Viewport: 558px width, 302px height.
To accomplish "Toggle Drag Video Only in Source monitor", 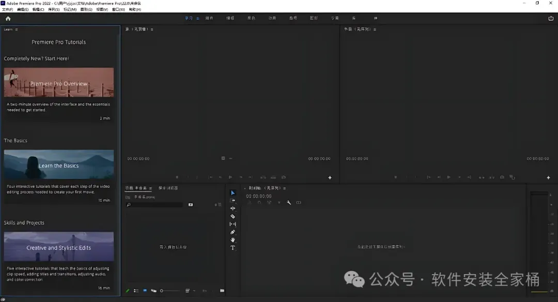I will pos(223,158).
